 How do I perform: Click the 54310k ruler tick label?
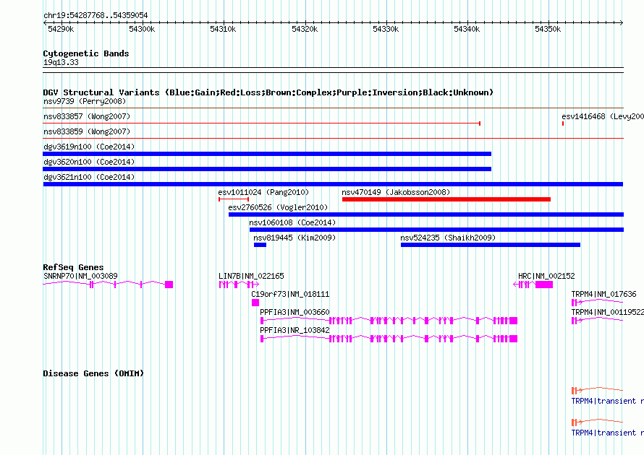(x=223, y=29)
